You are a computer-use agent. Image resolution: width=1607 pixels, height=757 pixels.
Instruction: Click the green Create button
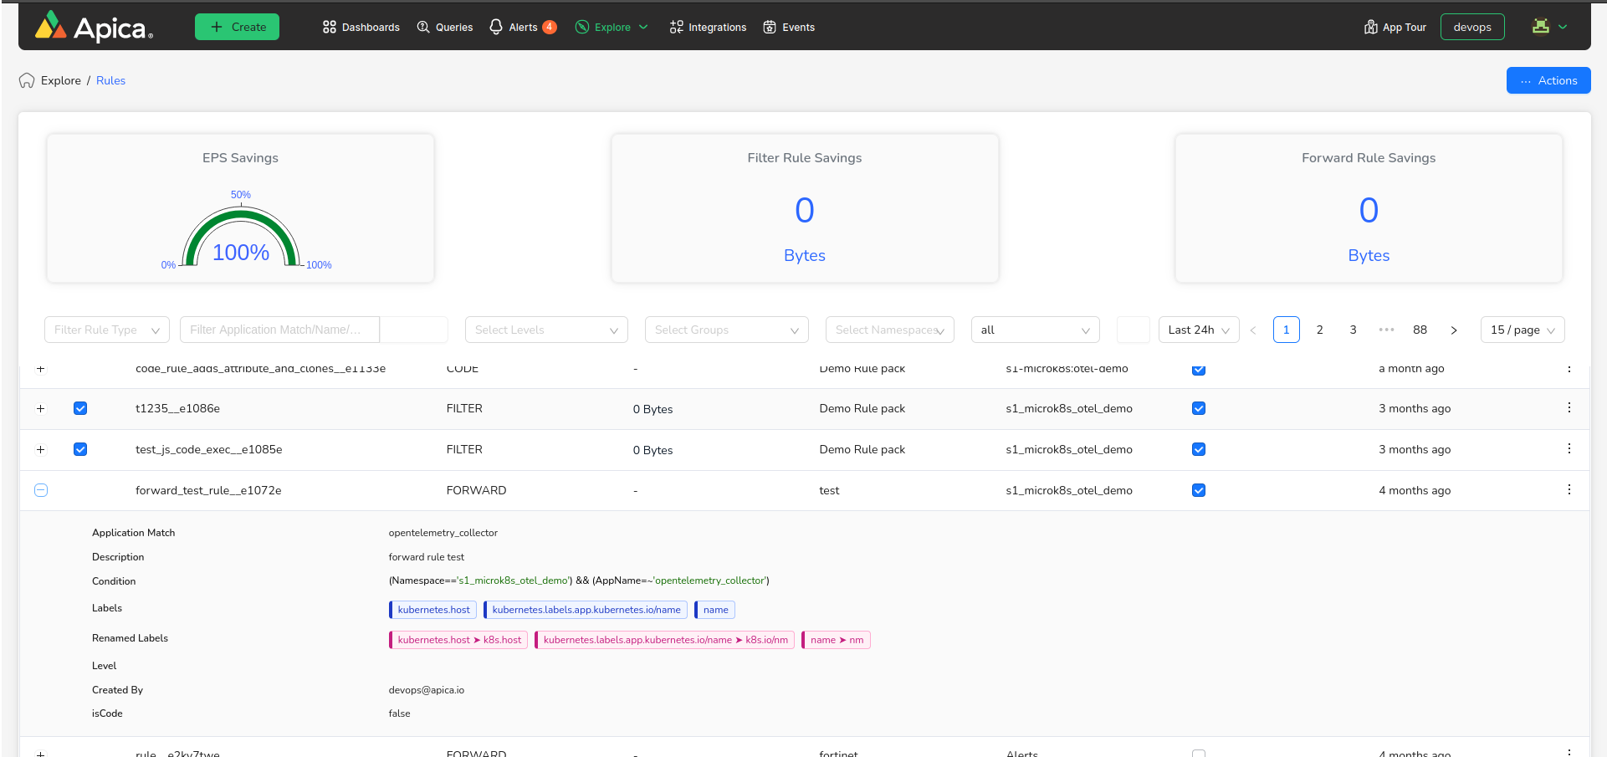tap(237, 27)
